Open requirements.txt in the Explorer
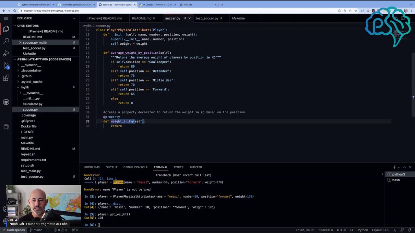415x233 pixels. [33, 160]
